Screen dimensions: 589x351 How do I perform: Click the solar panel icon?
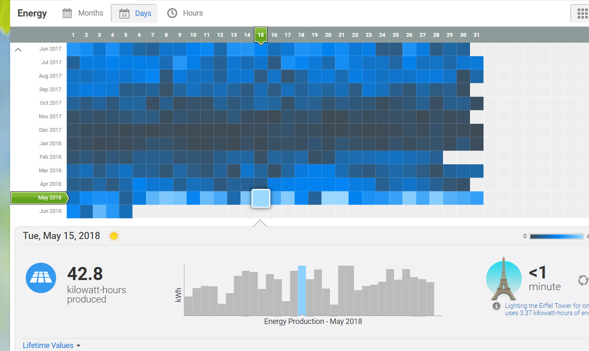click(41, 278)
